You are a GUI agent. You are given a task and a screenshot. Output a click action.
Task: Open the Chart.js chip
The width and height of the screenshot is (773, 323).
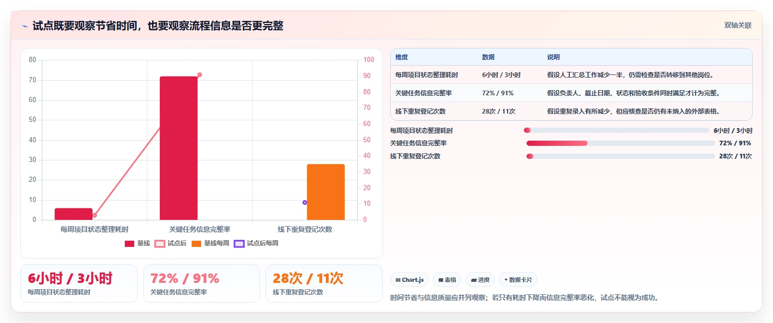click(409, 280)
